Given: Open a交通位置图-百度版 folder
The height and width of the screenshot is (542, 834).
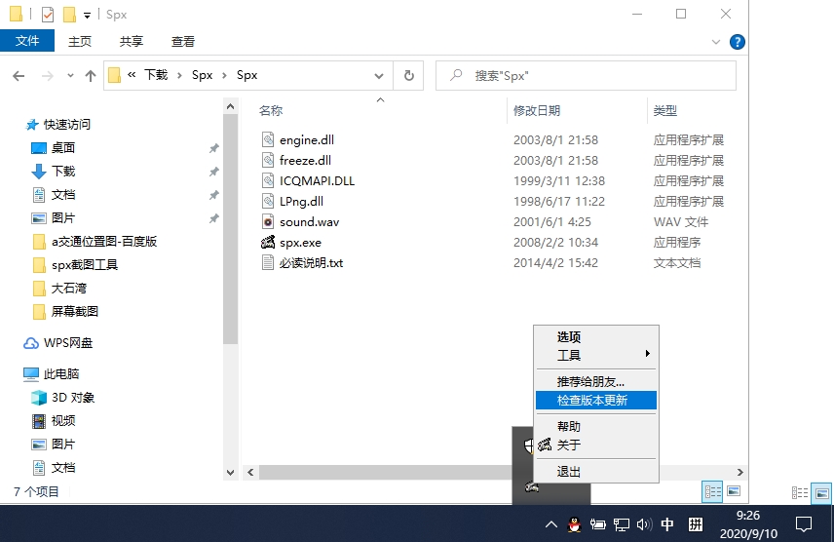Looking at the screenshot, I should [x=95, y=241].
